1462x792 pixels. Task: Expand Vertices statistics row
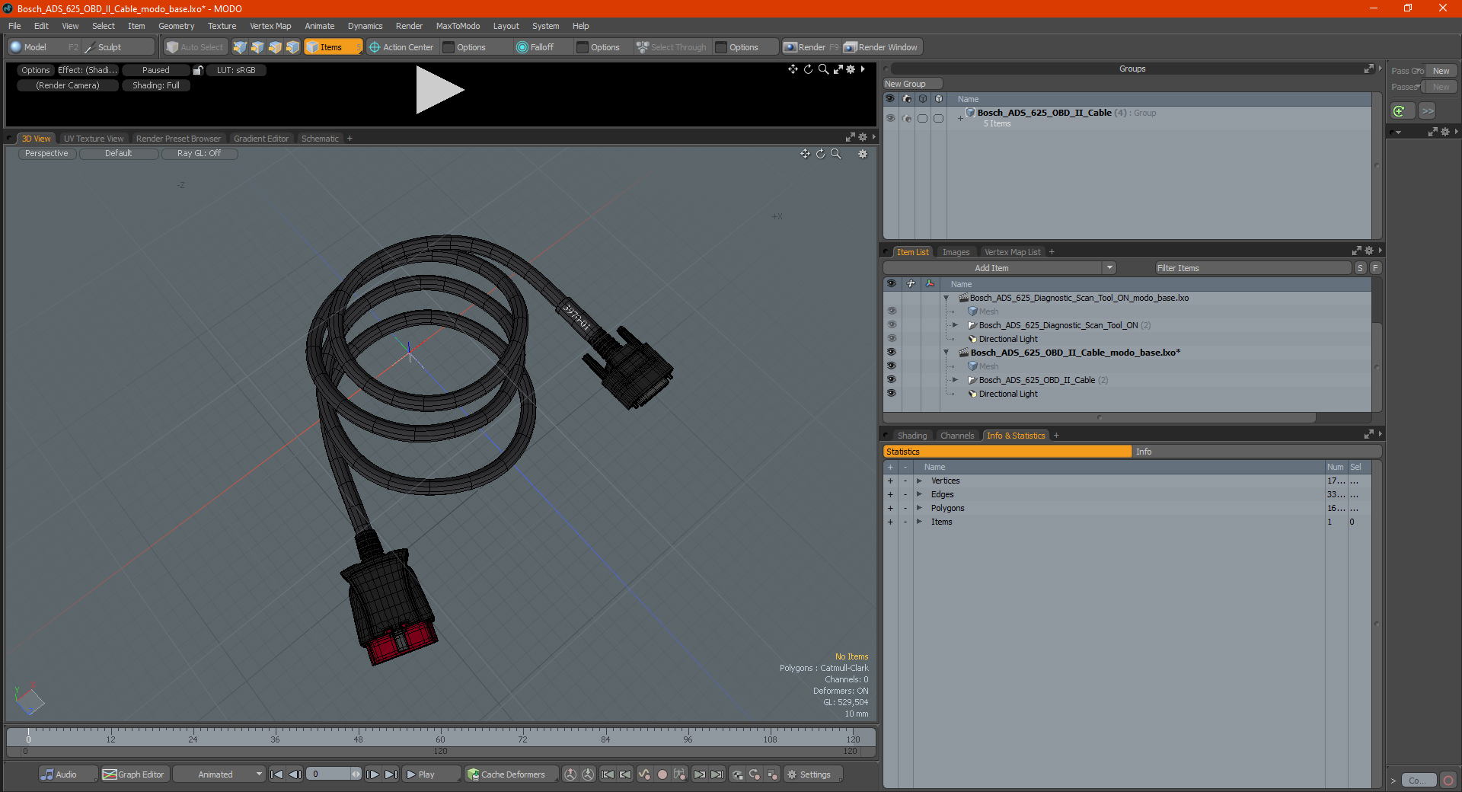click(919, 481)
